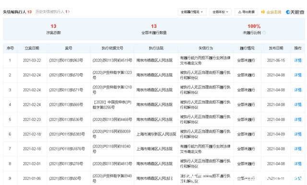The image size is (307, 185).
Task: Click 上海市青浦区人民法院 court cell
Action: coord(154,149)
